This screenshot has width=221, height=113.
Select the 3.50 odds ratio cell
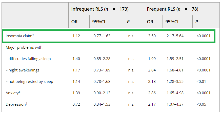click(152, 36)
